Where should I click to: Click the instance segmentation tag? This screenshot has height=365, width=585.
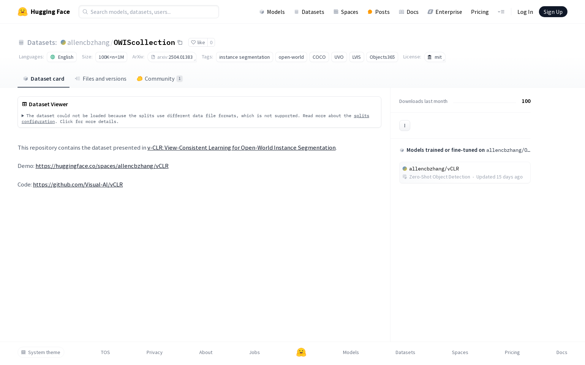(x=245, y=57)
